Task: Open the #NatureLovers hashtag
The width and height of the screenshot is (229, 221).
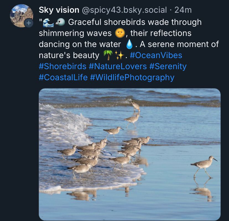Action: 118,66
